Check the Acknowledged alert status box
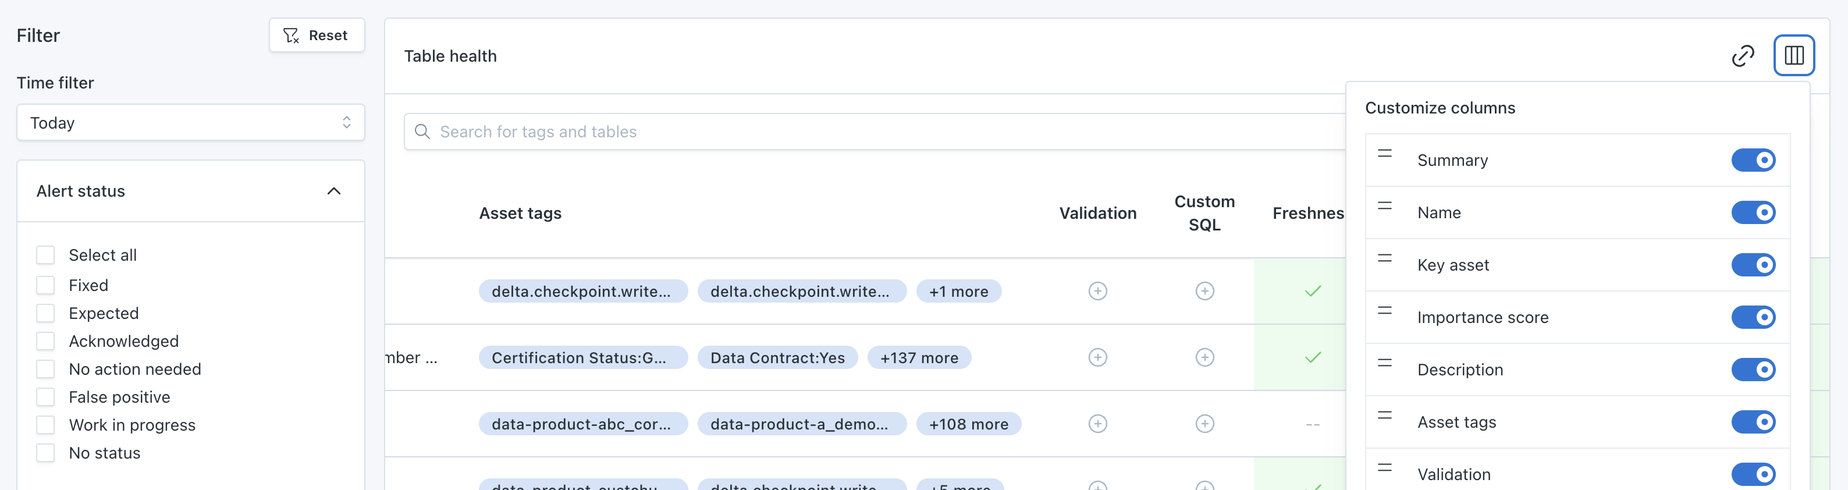The image size is (1848, 490). click(x=45, y=342)
